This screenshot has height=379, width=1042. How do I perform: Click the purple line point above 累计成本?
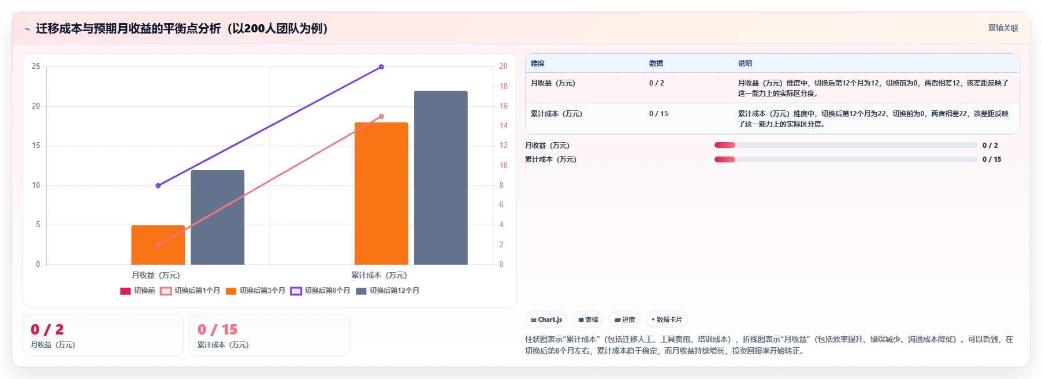point(381,67)
